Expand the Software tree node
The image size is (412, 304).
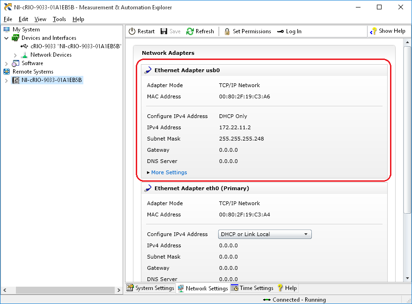[7, 63]
